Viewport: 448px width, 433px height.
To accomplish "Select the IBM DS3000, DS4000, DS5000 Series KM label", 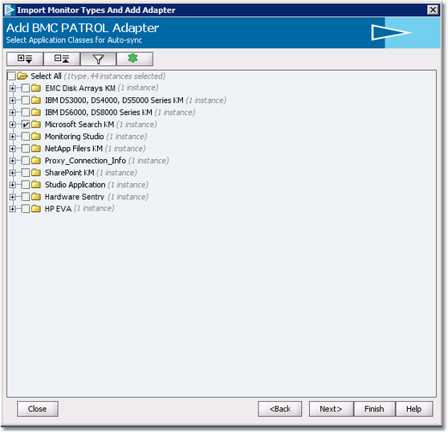I will click(x=114, y=100).
